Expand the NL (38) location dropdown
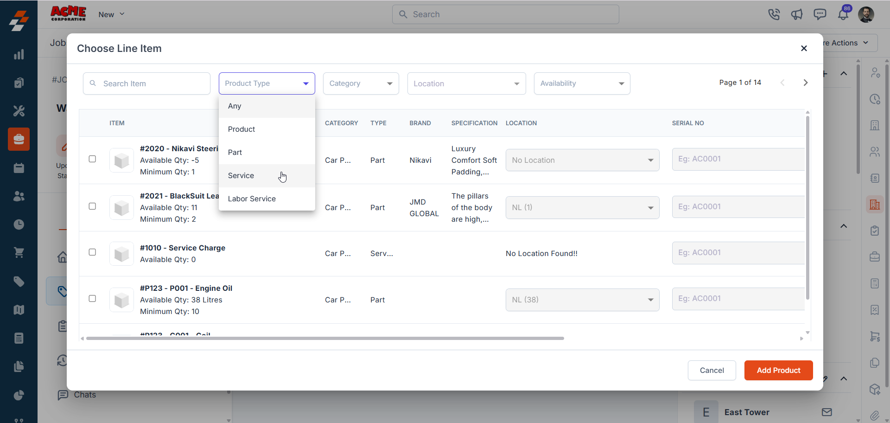The height and width of the screenshot is (423, 890). click(x=582, y=300)
